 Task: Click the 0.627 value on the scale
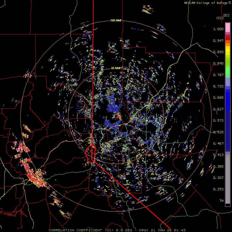tap(218, 109)
